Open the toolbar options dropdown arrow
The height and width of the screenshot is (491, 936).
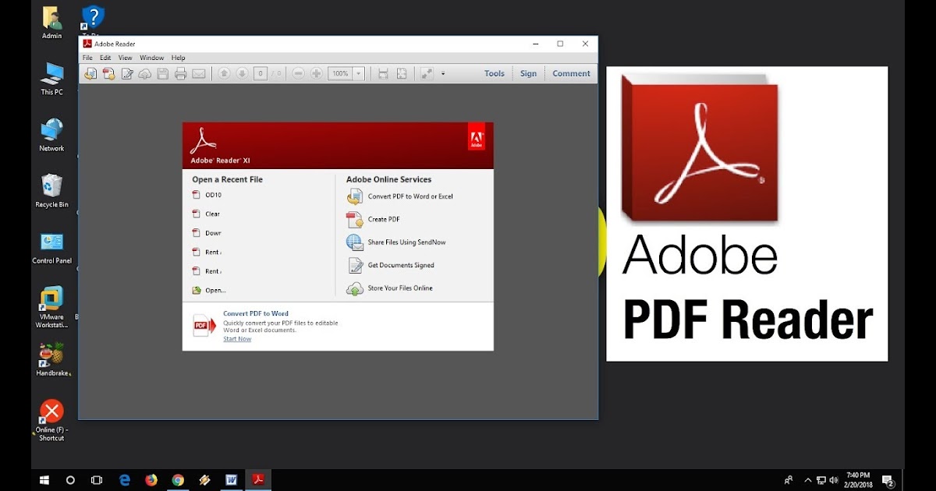(x=443, y=73)
